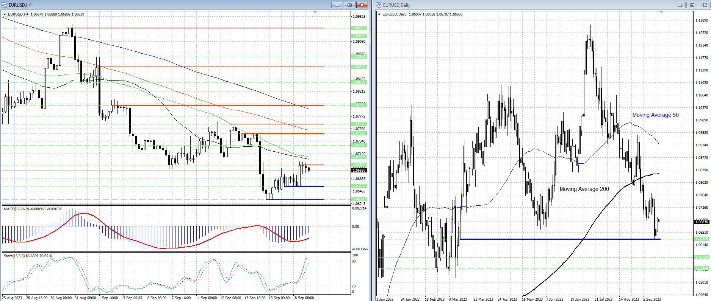Click the EURUSD,H4 chart window icon
This screenshot has width=711, height=301.
tap(5, 5)
